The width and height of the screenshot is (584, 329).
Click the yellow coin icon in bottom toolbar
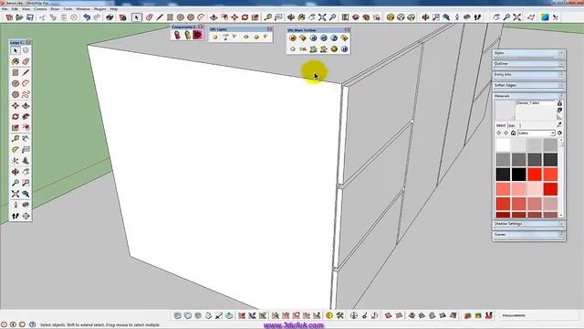pyautogui.click(x=329, y=315)
